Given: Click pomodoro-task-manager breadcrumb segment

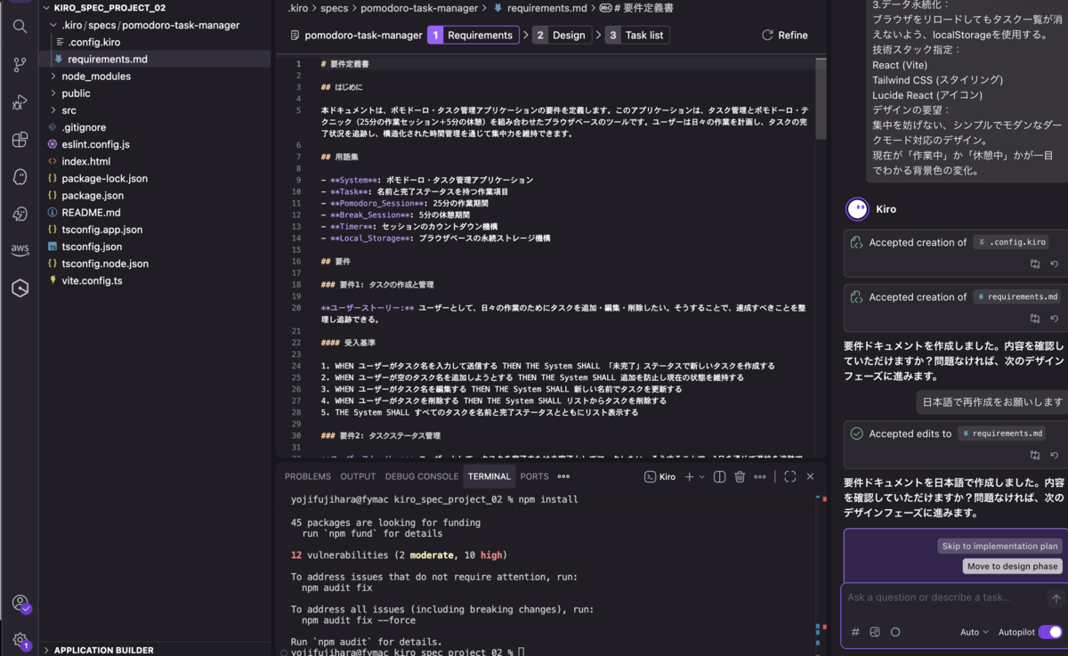Looking at the screenshot, I should click(x=417, y=8).
